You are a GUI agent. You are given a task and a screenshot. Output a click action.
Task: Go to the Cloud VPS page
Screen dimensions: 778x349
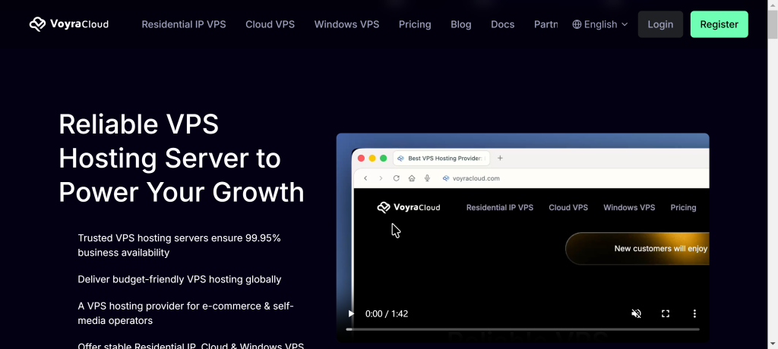pos(270,24)
